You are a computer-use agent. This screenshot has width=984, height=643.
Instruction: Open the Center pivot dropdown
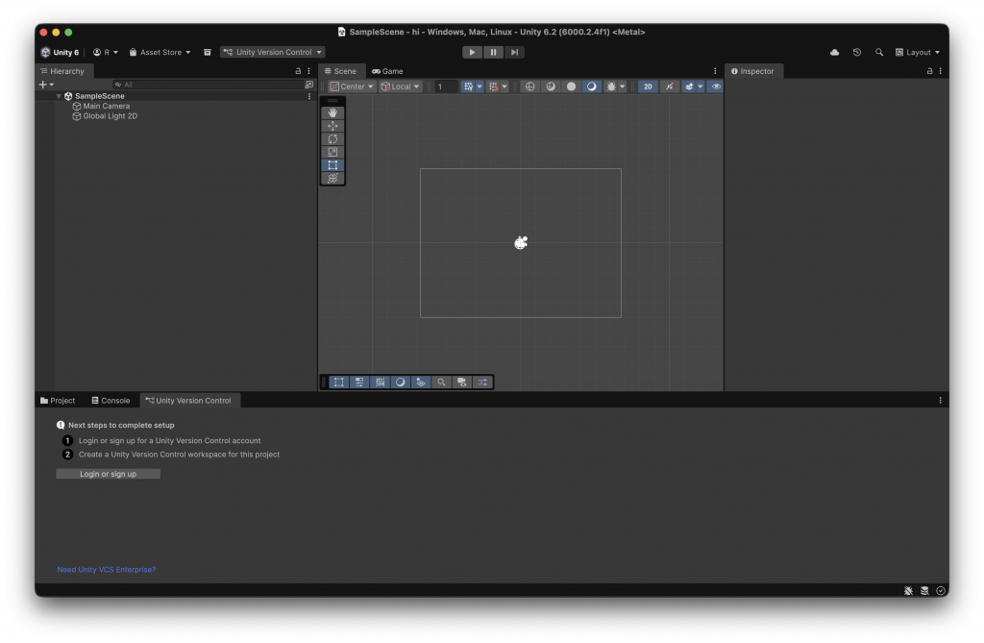click(352, 87)
